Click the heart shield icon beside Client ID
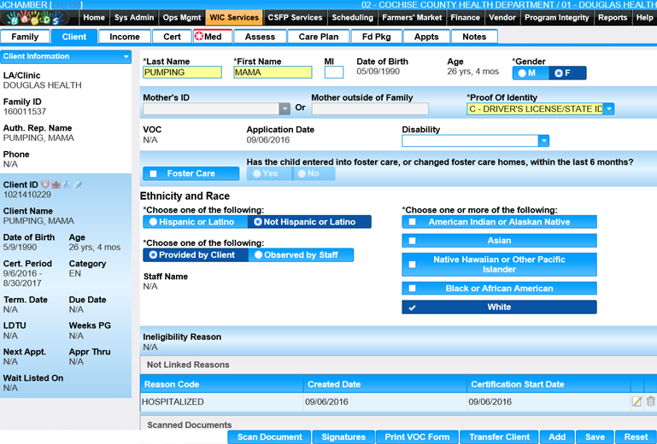Viewport: 657px width, 444px height. coord(45,184)
